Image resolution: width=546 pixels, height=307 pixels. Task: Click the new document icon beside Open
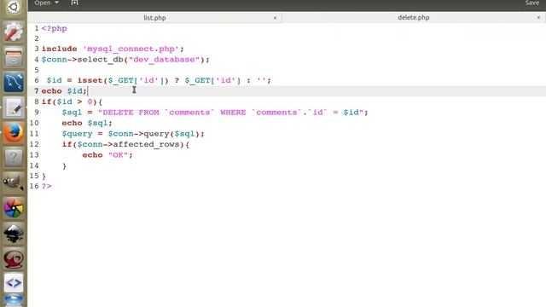click(74, 3)
